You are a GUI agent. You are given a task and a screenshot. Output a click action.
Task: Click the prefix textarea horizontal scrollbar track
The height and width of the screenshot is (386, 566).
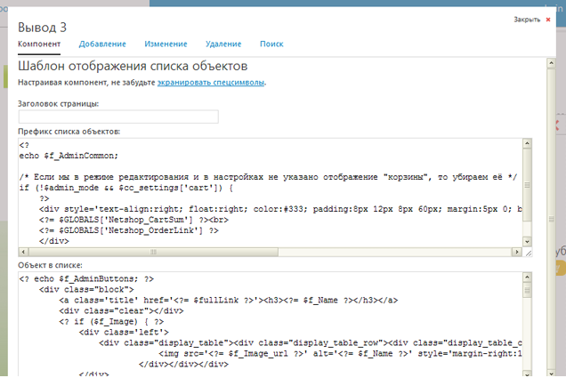[x=267, y=250]
